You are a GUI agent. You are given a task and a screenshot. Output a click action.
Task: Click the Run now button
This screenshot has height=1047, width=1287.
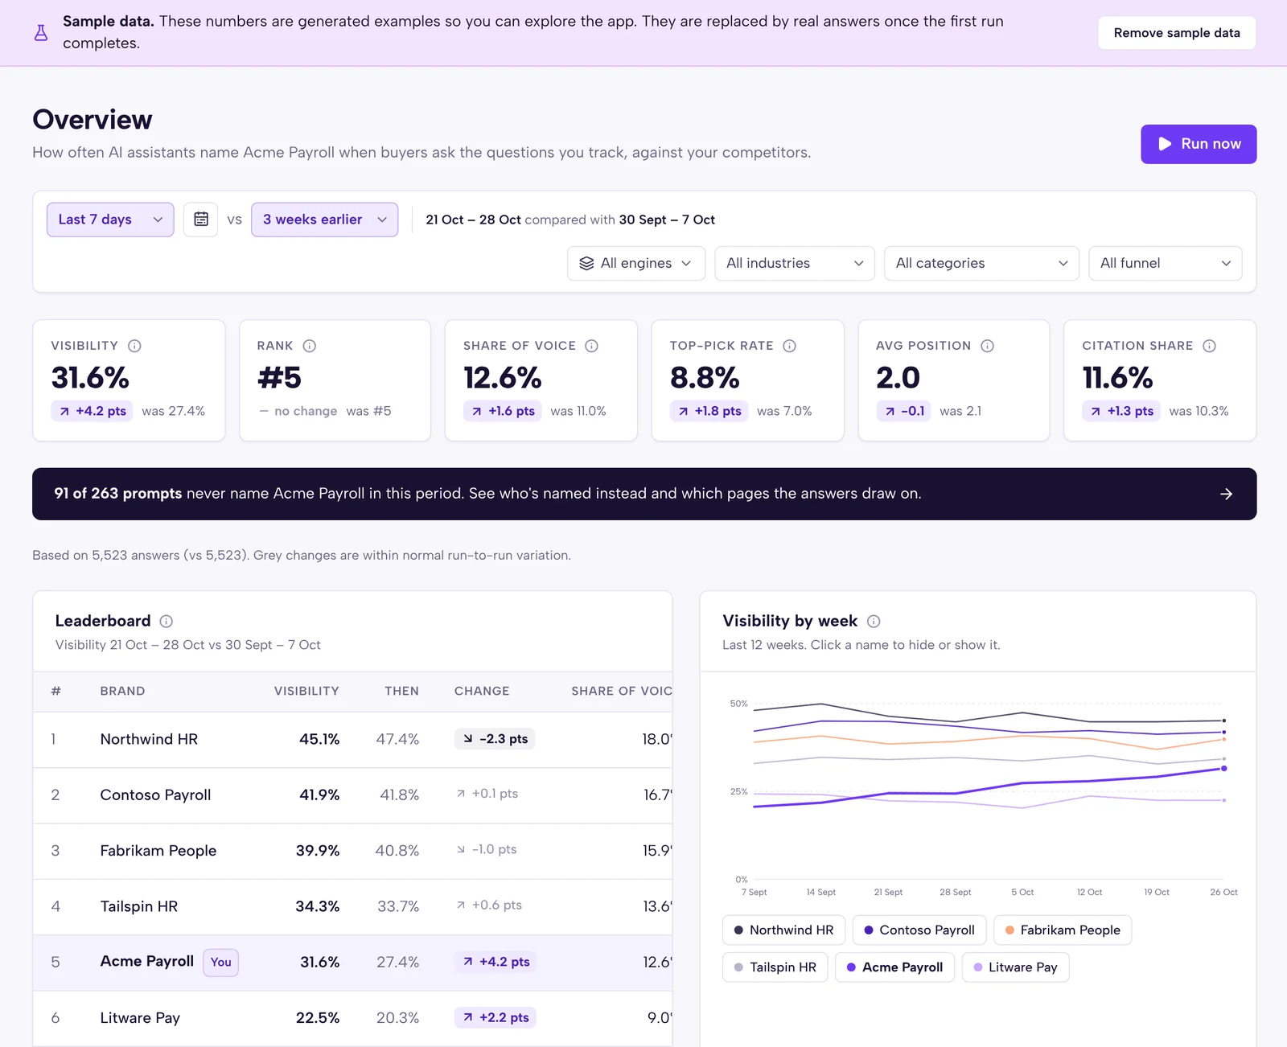[1199, 144]
